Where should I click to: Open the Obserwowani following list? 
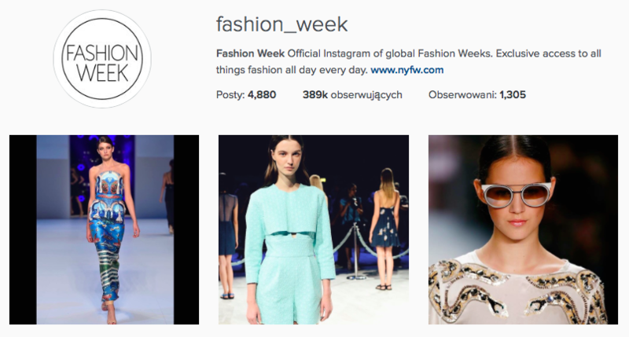(477, 94)
